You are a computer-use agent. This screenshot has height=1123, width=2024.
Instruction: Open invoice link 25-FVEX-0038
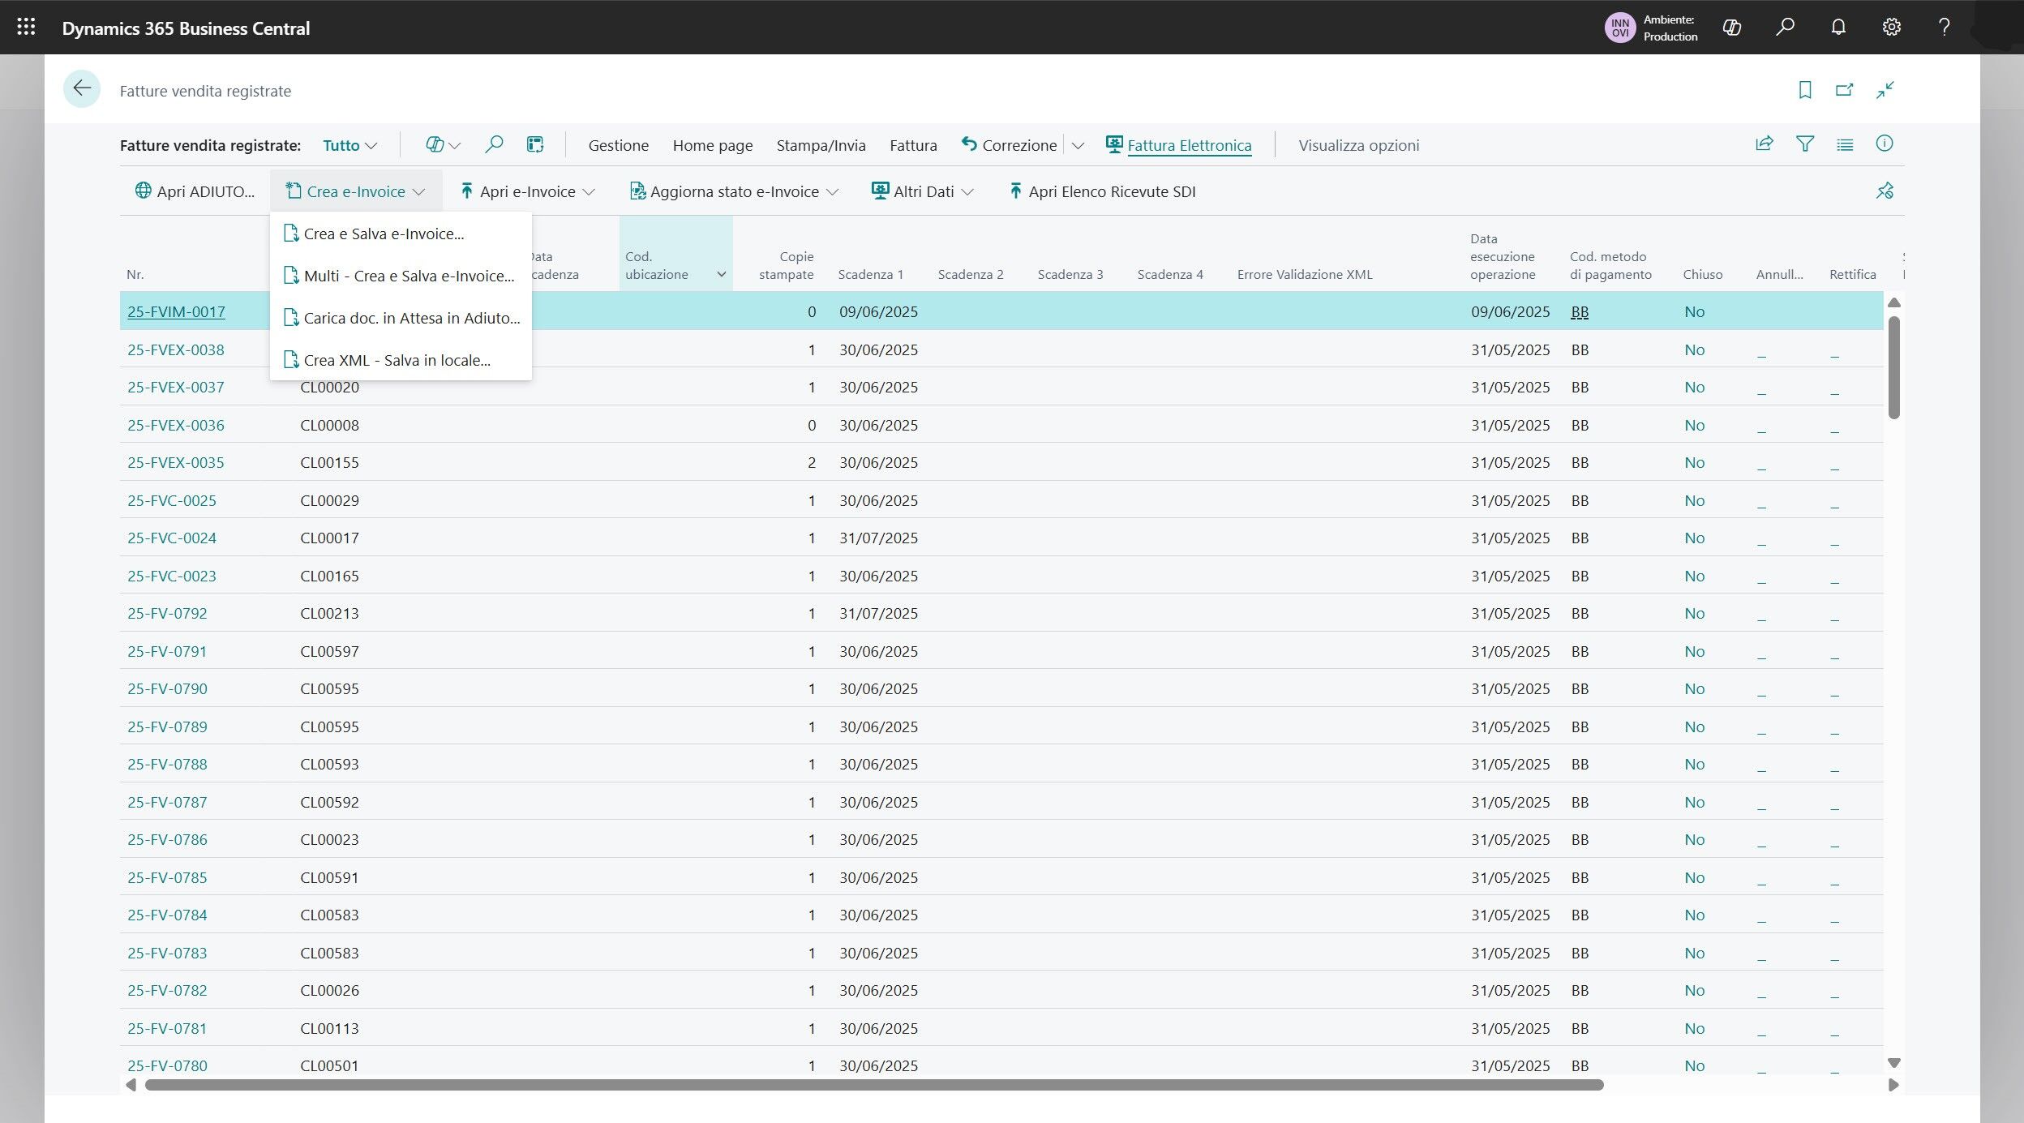click(175, 349)
